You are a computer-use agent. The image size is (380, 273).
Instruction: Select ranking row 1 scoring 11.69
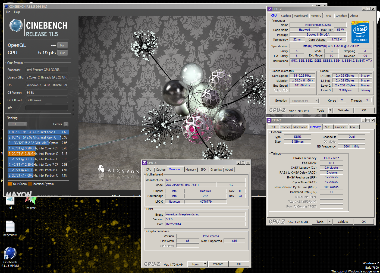[x=38, y=132]
